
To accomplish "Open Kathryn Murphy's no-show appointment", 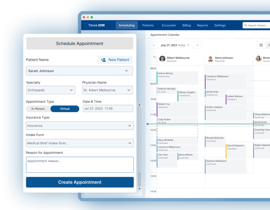I will click(167, 90).
